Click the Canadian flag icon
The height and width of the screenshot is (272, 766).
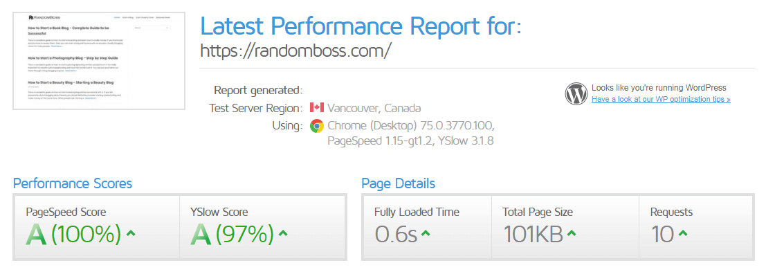(x=316, y=107)
